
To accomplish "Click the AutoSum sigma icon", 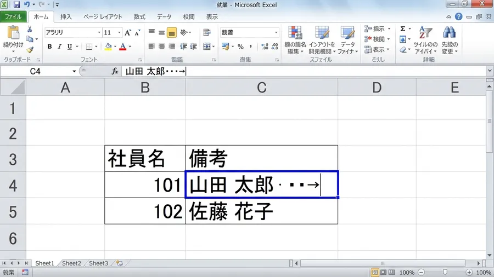I will click(x=403, y=29).
